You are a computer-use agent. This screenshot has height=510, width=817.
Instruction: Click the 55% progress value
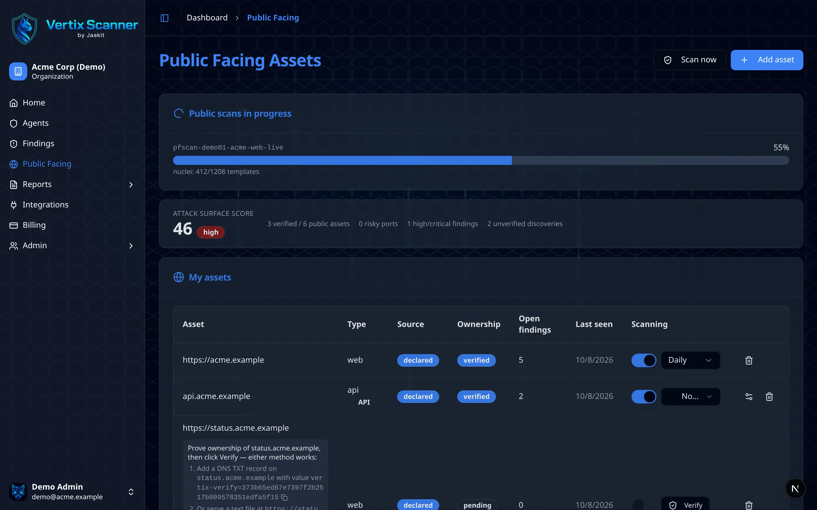pyautogui.click(x=781, y=147)
